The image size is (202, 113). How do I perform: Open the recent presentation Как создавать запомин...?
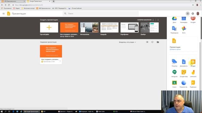point(51,55)
